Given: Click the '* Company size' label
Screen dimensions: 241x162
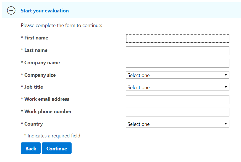Looking at the screenshot, I should (x=38, y=75).
